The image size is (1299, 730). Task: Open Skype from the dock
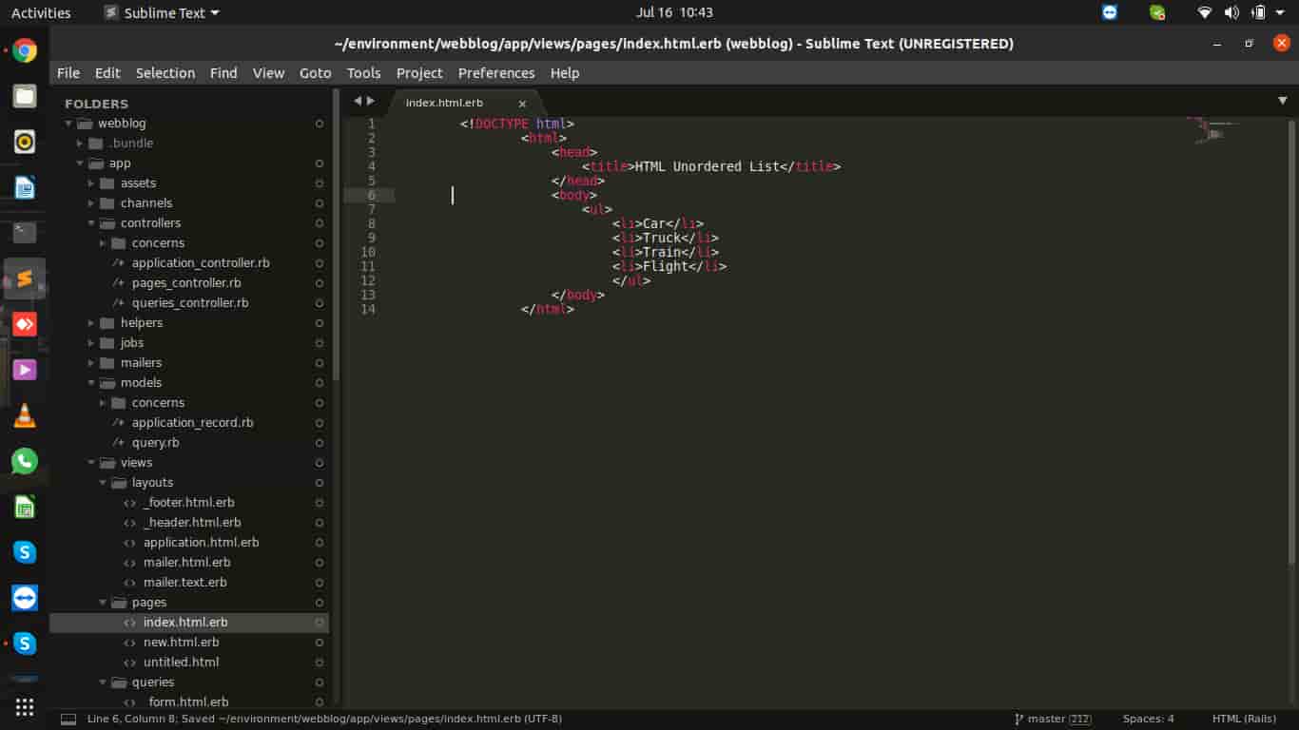pyautogui.click(x=24, y=551)
